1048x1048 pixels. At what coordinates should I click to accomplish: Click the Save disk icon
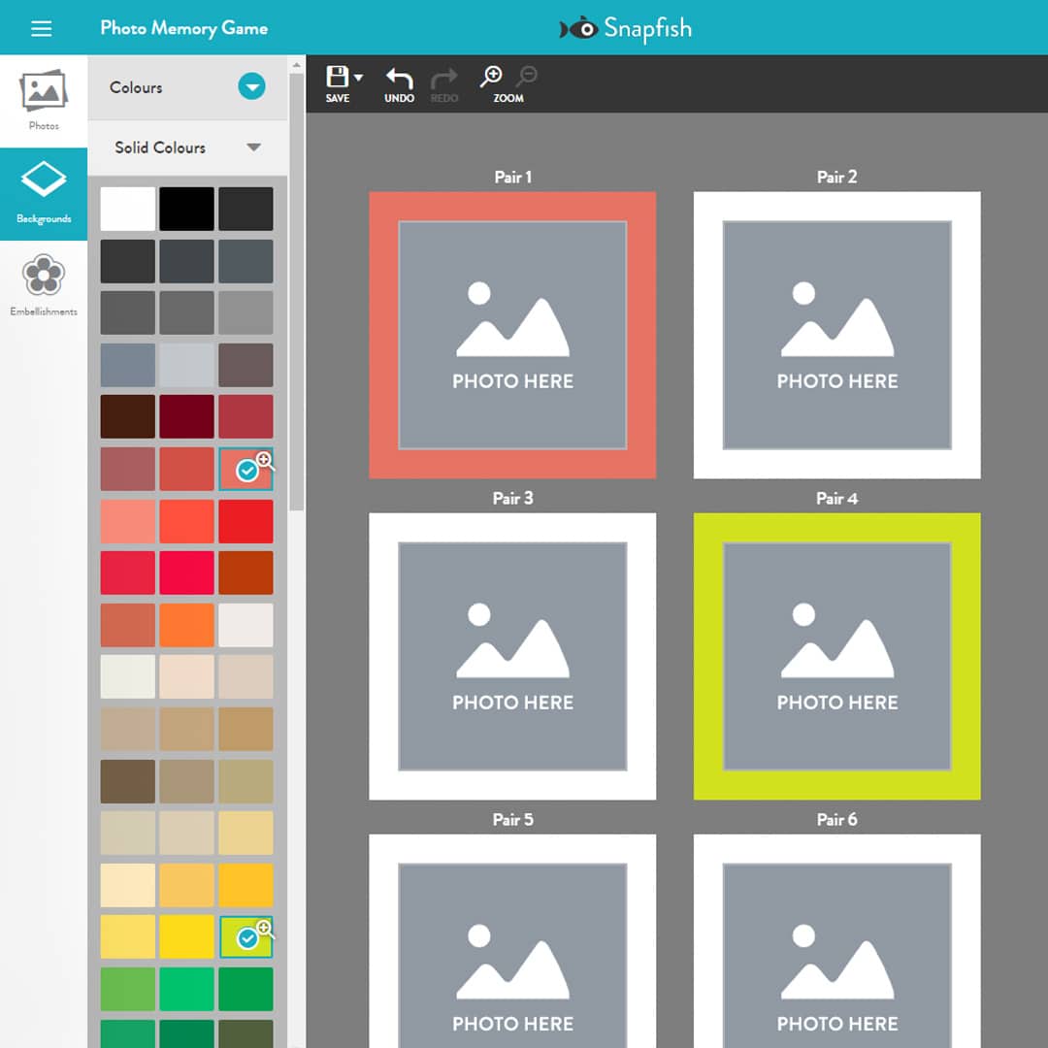click(337, 76)
